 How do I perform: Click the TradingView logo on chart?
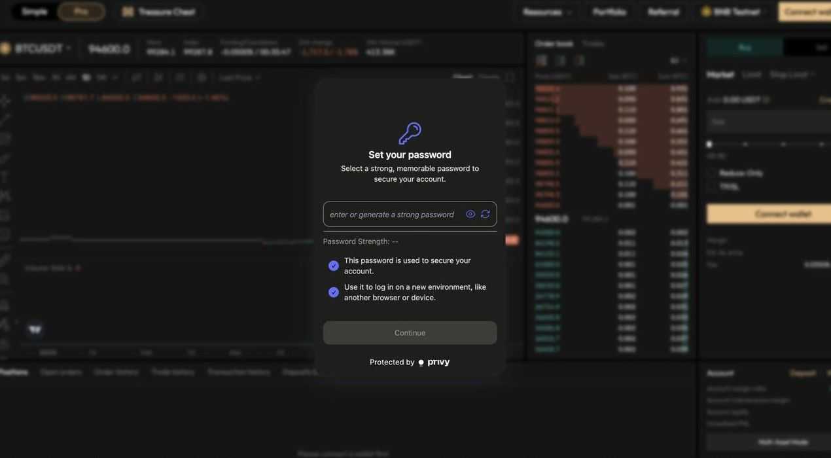(x=35, y=329)
